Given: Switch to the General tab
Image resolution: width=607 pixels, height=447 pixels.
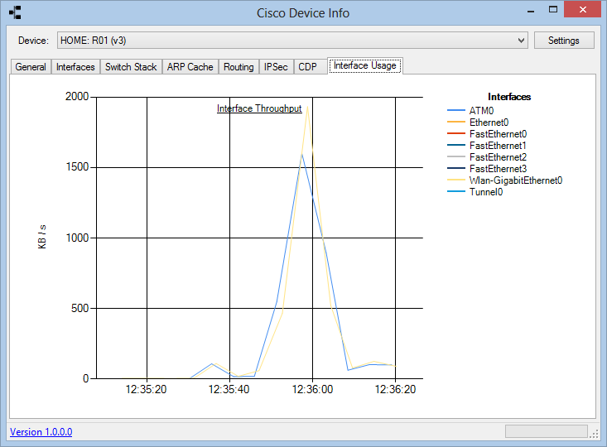Looking at the screenshot, I should click(x=31, y=67).
